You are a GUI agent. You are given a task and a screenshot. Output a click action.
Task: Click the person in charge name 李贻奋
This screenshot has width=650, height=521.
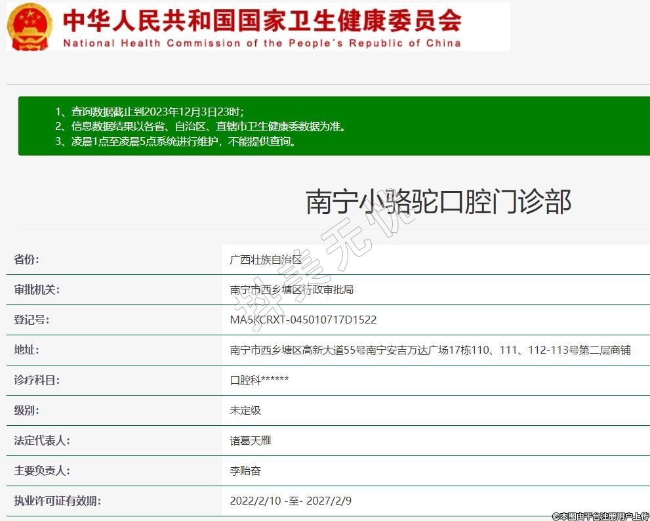[245, 470]
